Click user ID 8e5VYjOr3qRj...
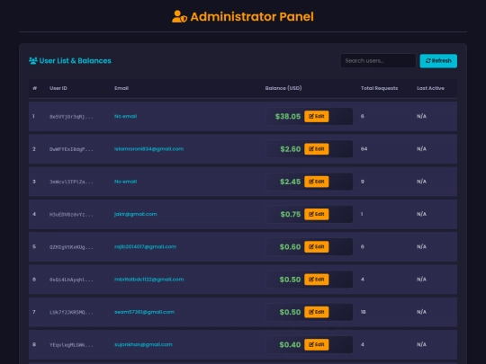Image resolution: width=486 pixels, height=364 pixels. pyautogui.click(x=71, y=117)
